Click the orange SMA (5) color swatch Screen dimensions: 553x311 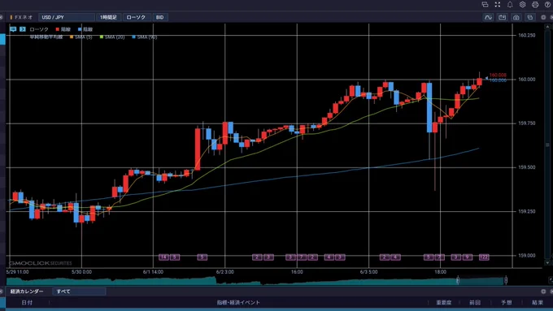coord(72,37)
